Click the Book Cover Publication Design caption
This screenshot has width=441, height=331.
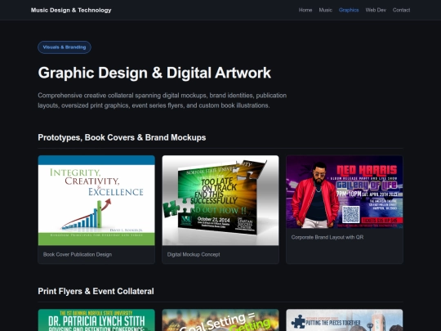coord(78,254)
